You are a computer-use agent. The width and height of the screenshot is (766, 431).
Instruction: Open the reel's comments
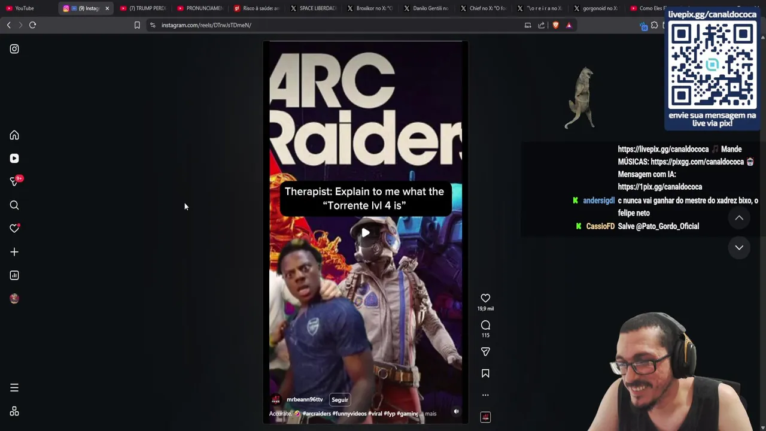pyautogui.click(x=485, y=325)
